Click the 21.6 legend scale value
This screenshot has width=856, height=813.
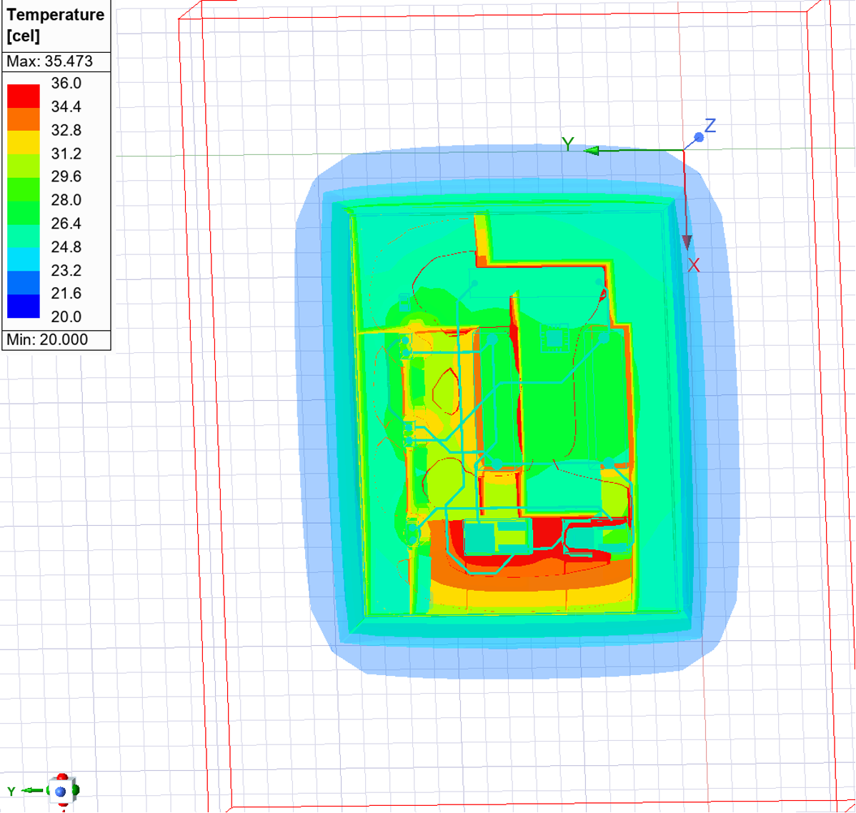(66, 293)
